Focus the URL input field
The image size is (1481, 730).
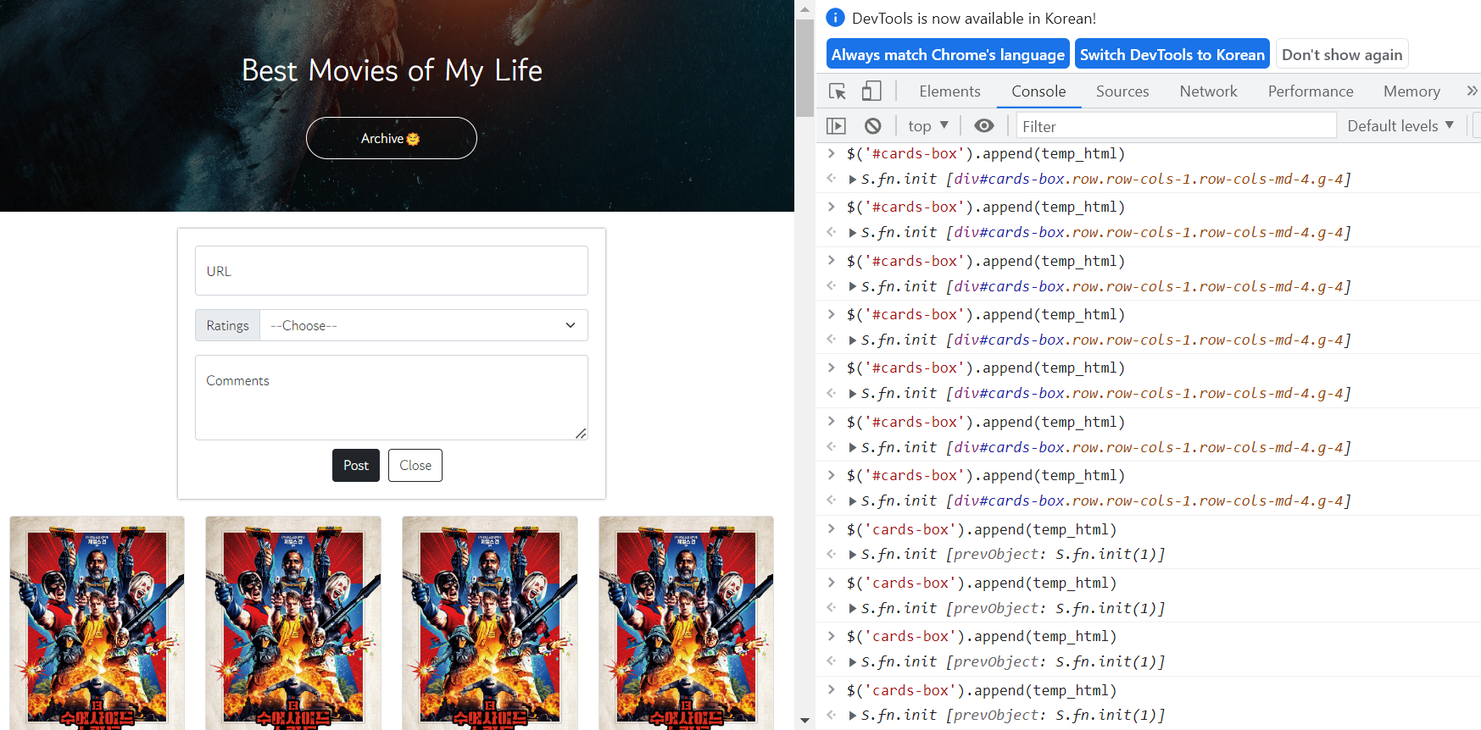coord(392,271)
